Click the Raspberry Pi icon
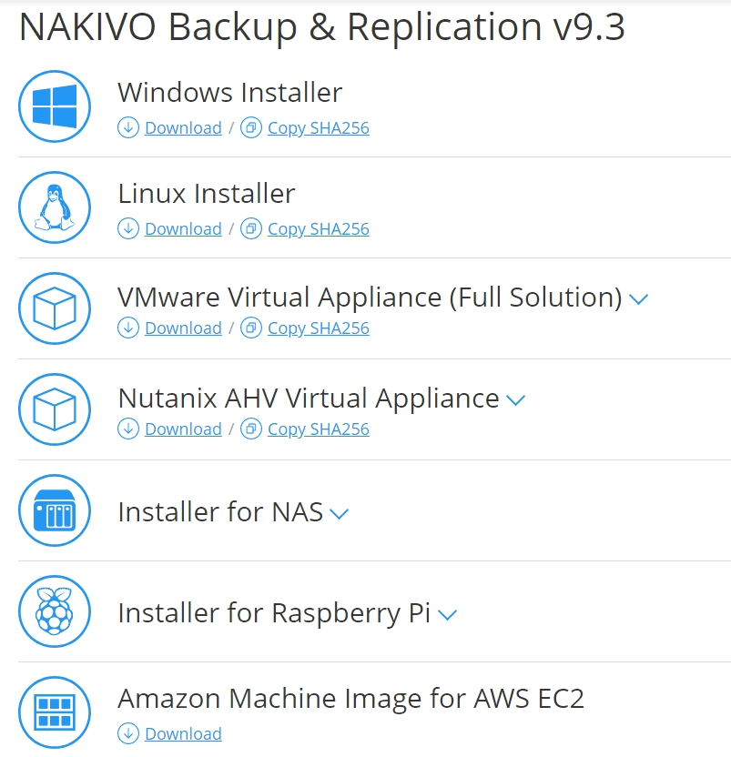The height and width of the screenshot is (757, 731). (x=55, y=612)
